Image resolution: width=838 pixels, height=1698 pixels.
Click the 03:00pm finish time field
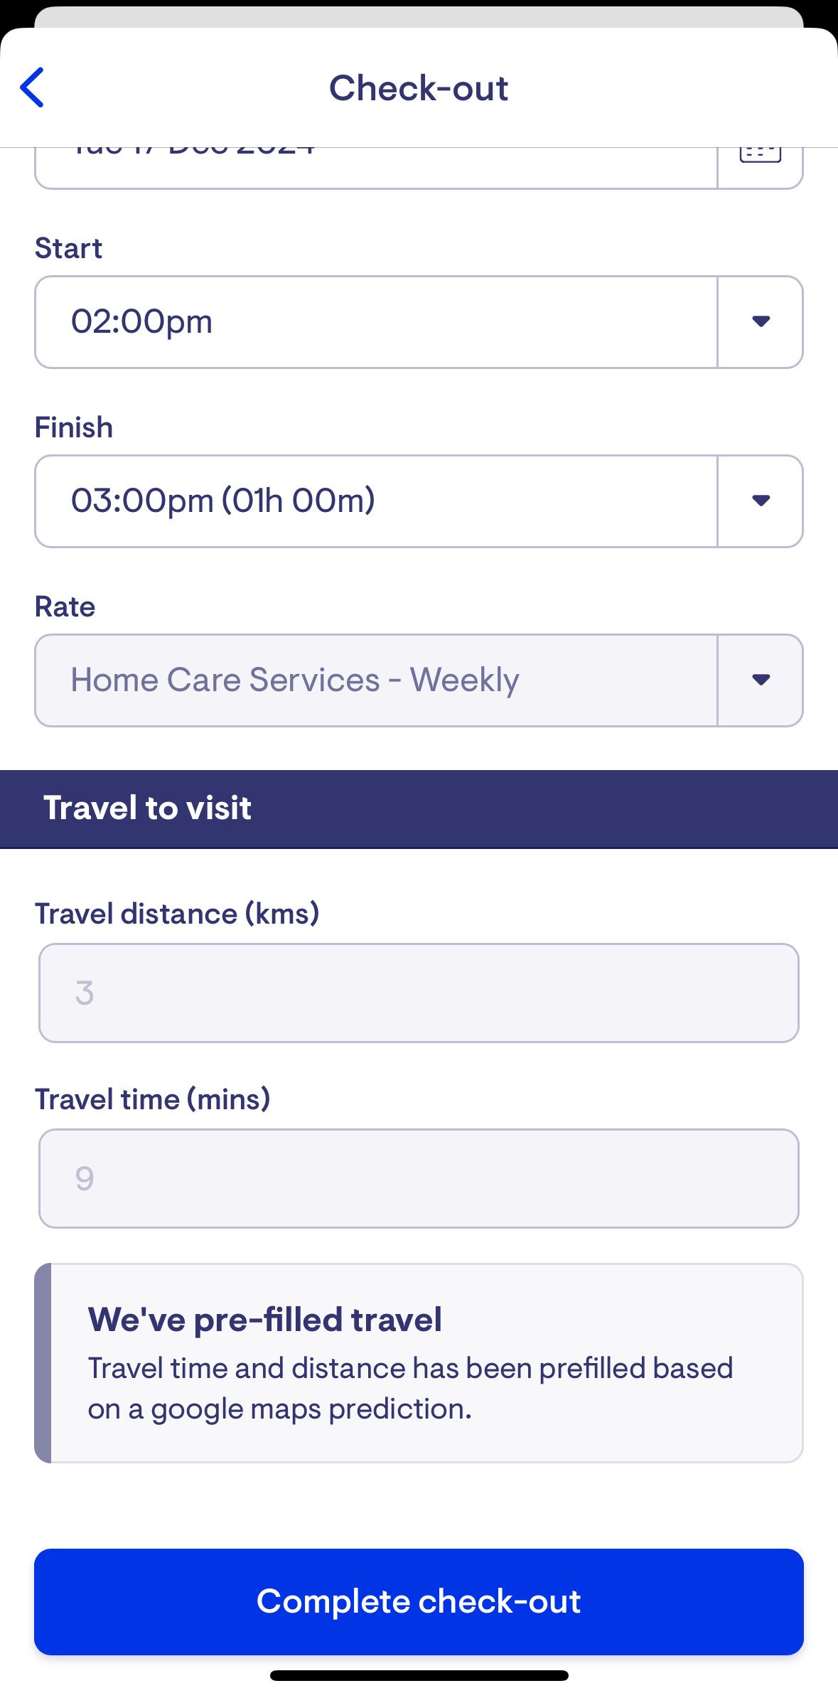(x=375, y=501)
